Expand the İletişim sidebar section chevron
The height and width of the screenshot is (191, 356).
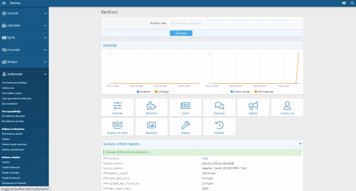tap(45, 62)
